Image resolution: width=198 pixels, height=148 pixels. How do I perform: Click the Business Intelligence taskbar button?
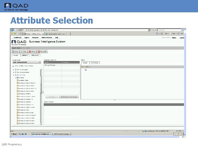click(41, 134)
